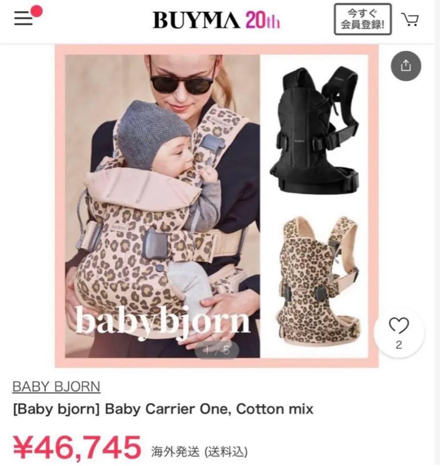
Task: Click the 海外発送 (送料込) shipping note
Action: point(199,452)
